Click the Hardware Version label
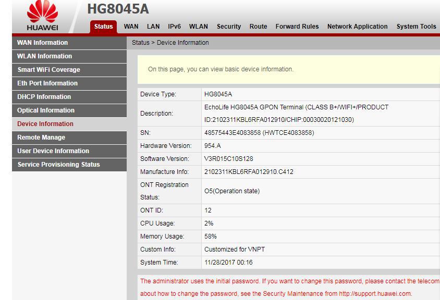The image size is (440, 300). pyautogui.click(x=166, y=146)
